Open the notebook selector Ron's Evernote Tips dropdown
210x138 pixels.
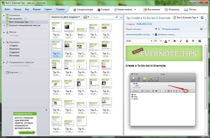[x=186, y=18]
